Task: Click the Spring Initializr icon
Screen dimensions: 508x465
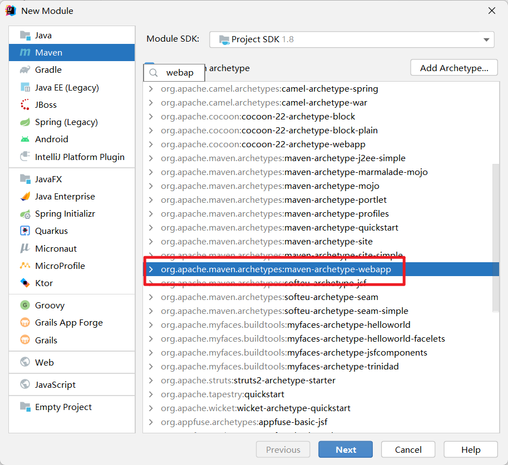Action: (x=25, y=214)
